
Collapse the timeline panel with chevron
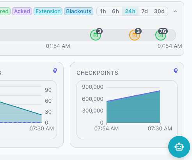pos(175,11)
